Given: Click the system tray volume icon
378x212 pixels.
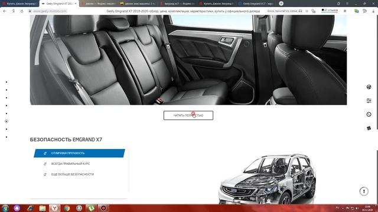Looking at the screenshot, I should (x=357, y=208).
